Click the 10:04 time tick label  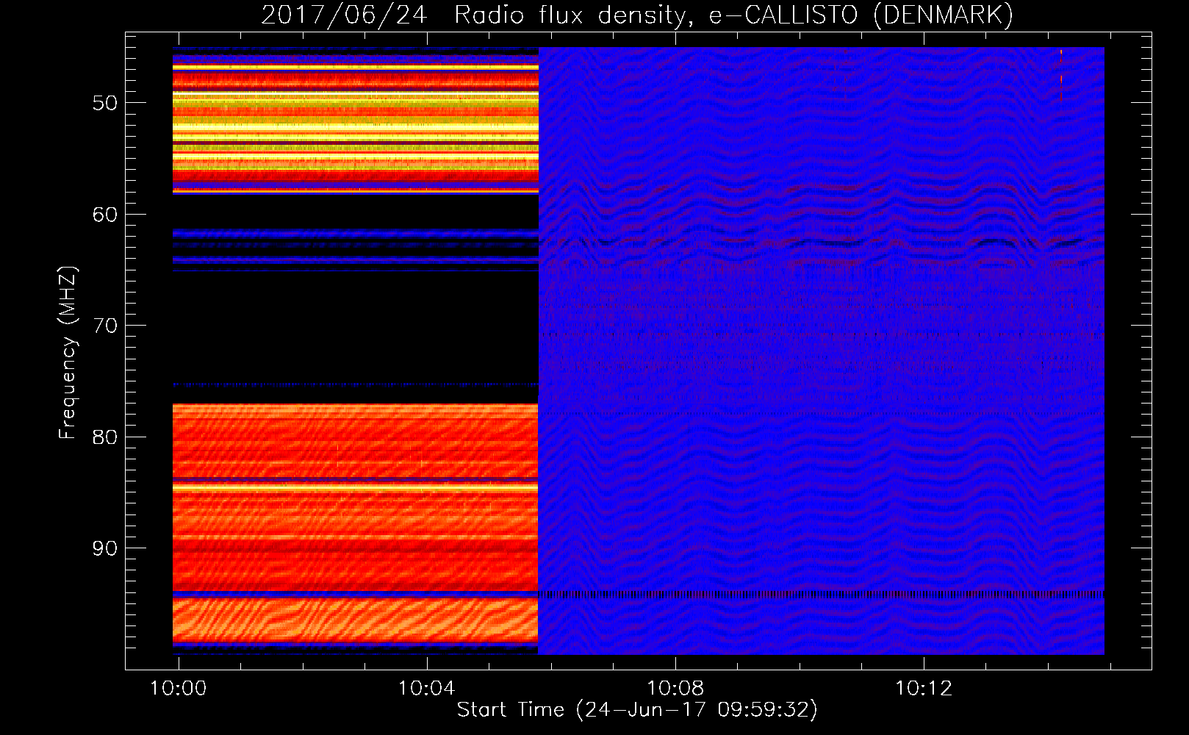[427, 689]
